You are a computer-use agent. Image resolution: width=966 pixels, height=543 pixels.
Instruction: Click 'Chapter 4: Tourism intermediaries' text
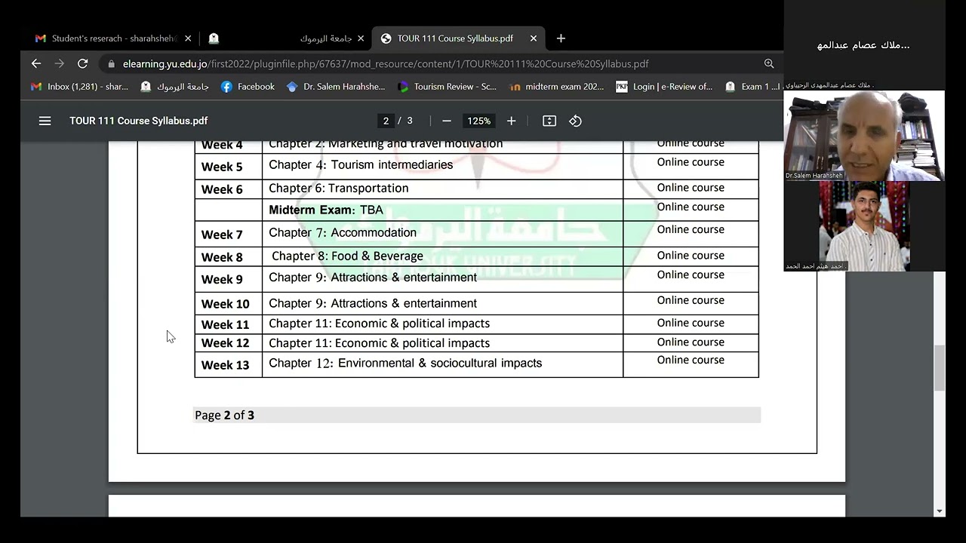coord(361,165)
